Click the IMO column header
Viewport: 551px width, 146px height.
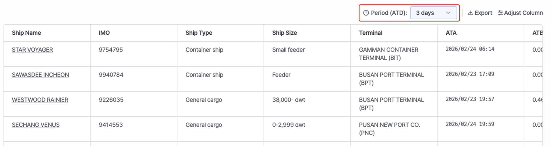click(x=104, y=33)
